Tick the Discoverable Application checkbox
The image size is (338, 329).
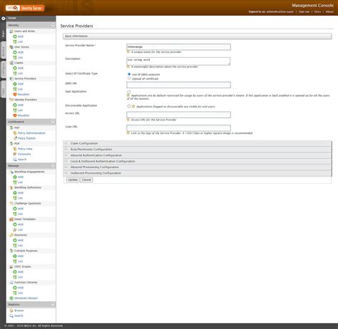129,106
